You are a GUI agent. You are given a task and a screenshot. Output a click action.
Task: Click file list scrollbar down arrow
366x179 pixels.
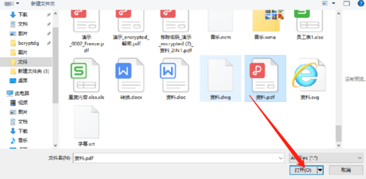click(x=338, y=145)
